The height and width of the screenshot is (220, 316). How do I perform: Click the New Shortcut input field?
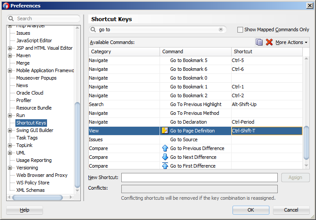click(x=200, y=177)
